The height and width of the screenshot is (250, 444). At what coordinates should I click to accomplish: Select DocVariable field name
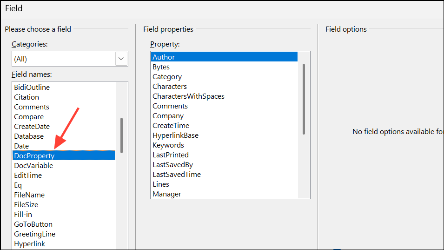tap(33, 166)
